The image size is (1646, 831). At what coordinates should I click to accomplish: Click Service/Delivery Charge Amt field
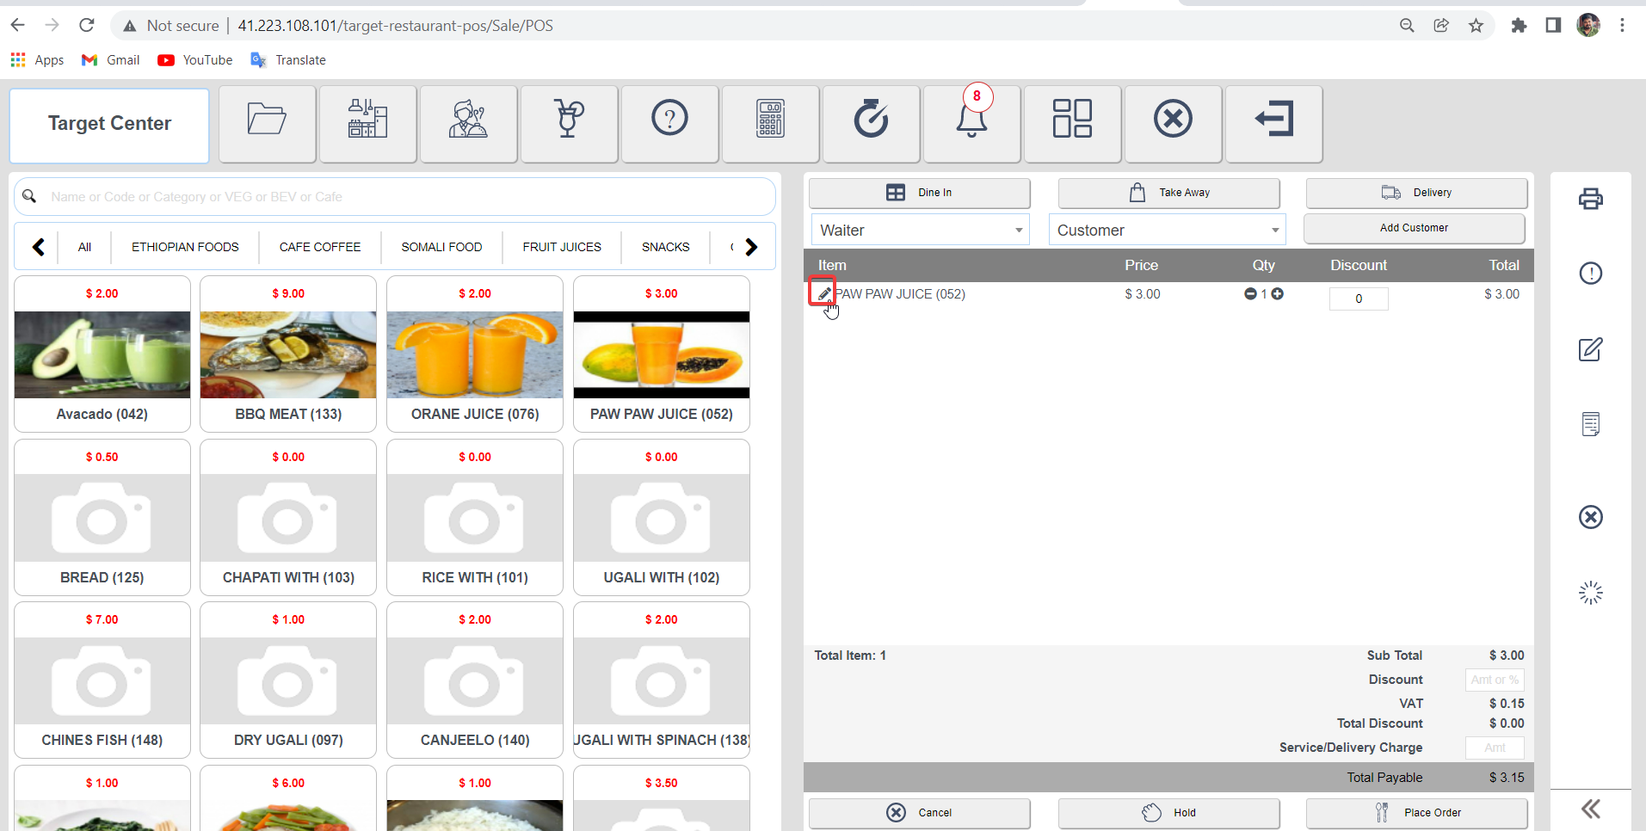click(1495, 748)
